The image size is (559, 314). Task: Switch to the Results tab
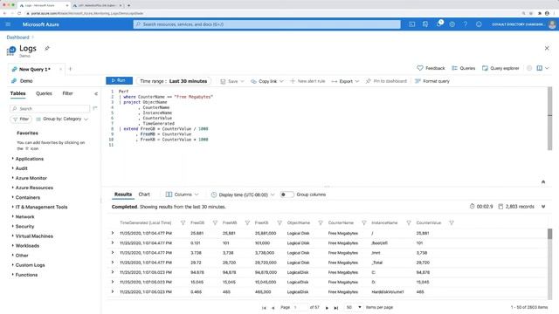pyautogui.click(x=123, y=195)
